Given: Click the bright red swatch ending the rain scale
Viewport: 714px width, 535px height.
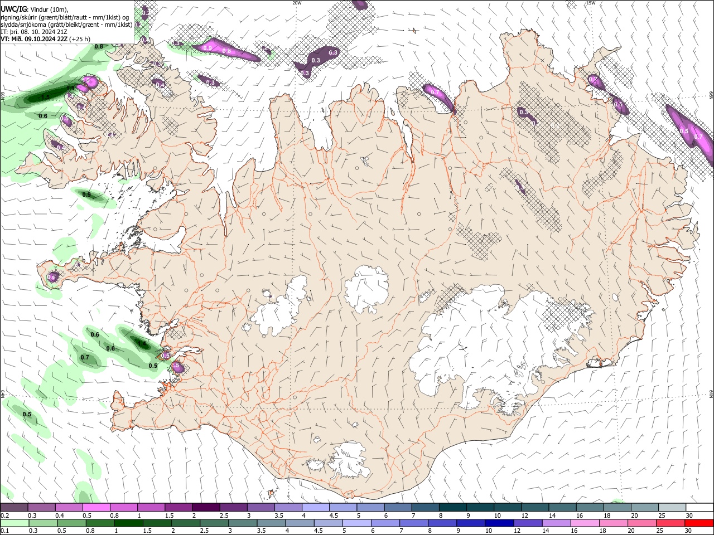Looking at the screenshot, I should point(699,523).
